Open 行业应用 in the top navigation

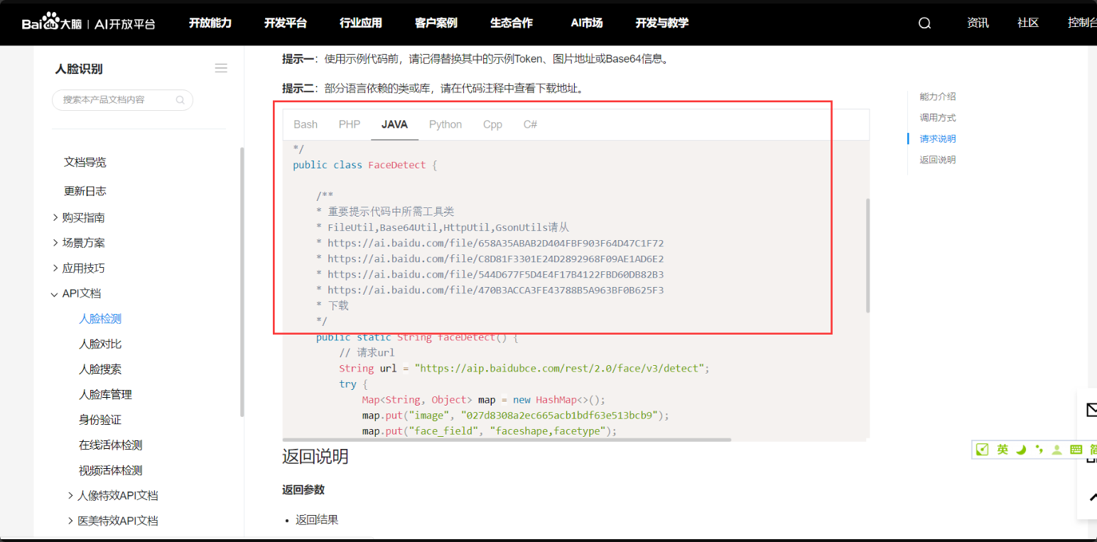(x=361, y=23)
